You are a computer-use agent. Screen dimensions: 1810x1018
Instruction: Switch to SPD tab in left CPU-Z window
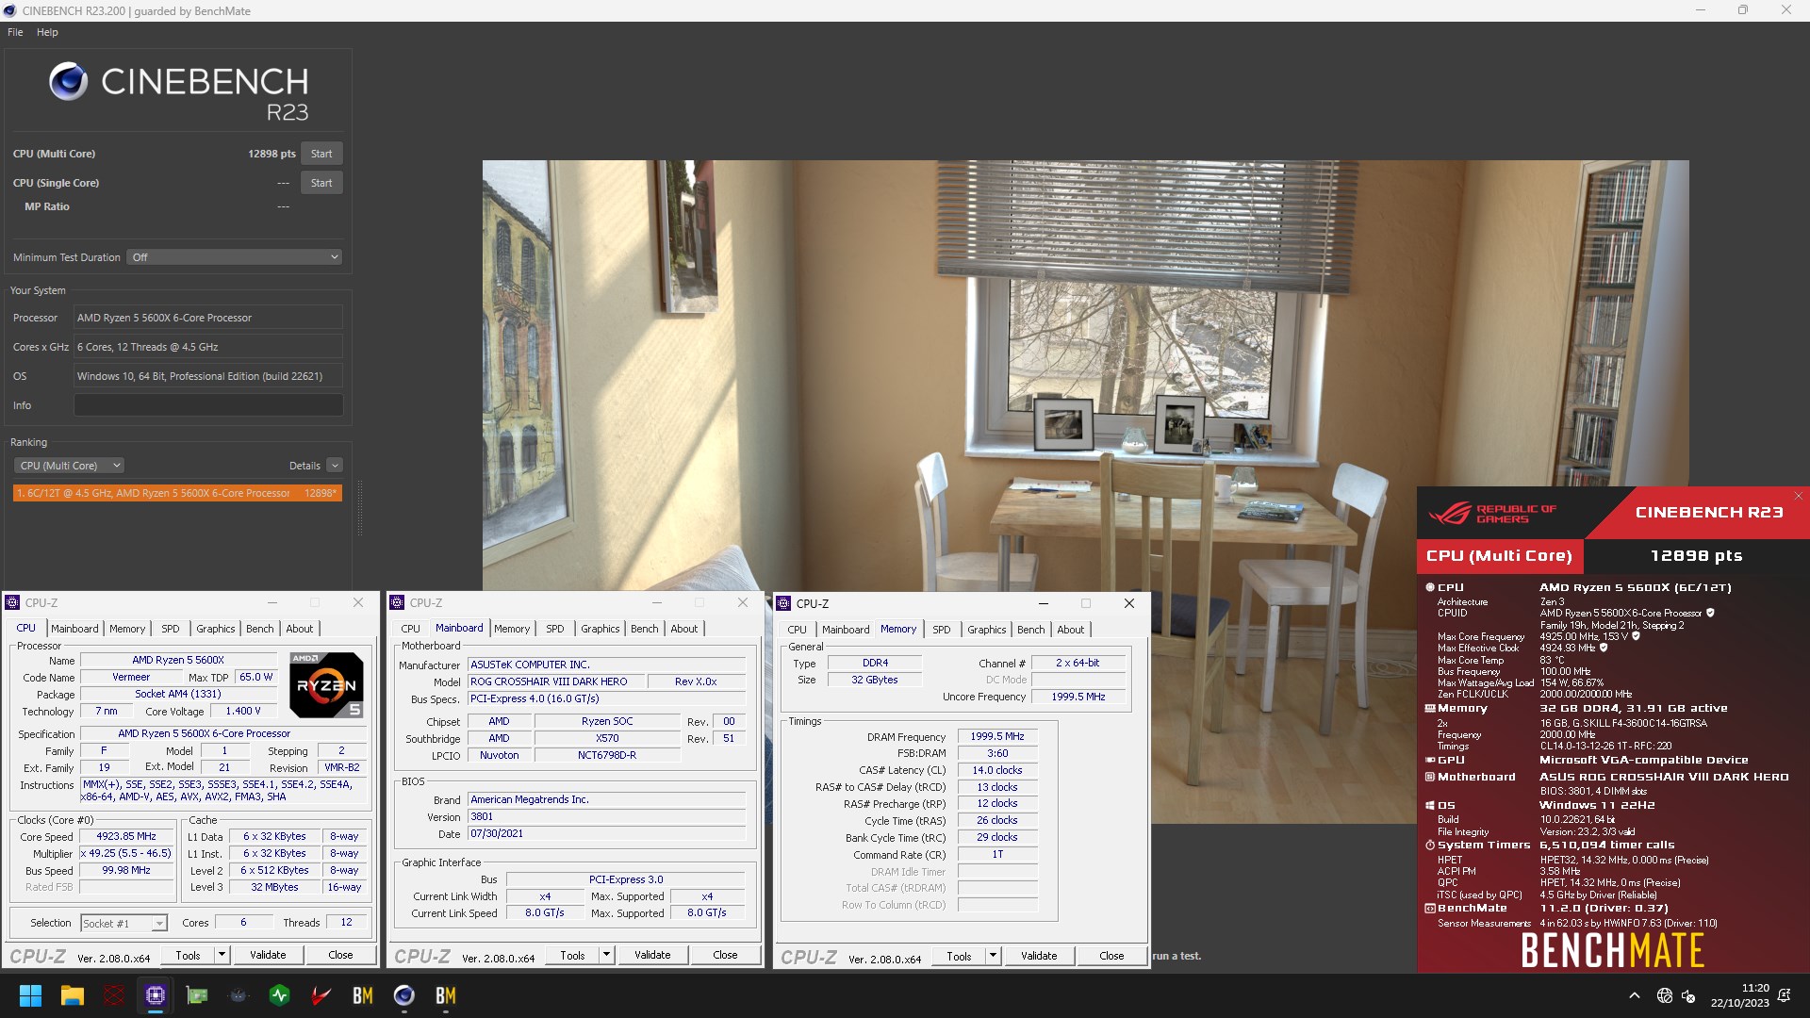(x=171, y=629)
